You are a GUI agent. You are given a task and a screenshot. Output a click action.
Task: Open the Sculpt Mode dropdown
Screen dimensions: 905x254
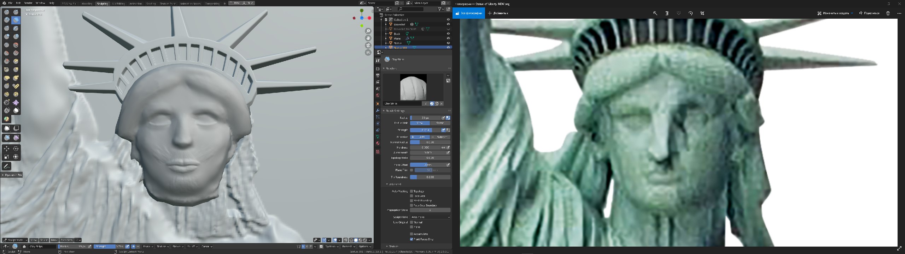(15, 240)
